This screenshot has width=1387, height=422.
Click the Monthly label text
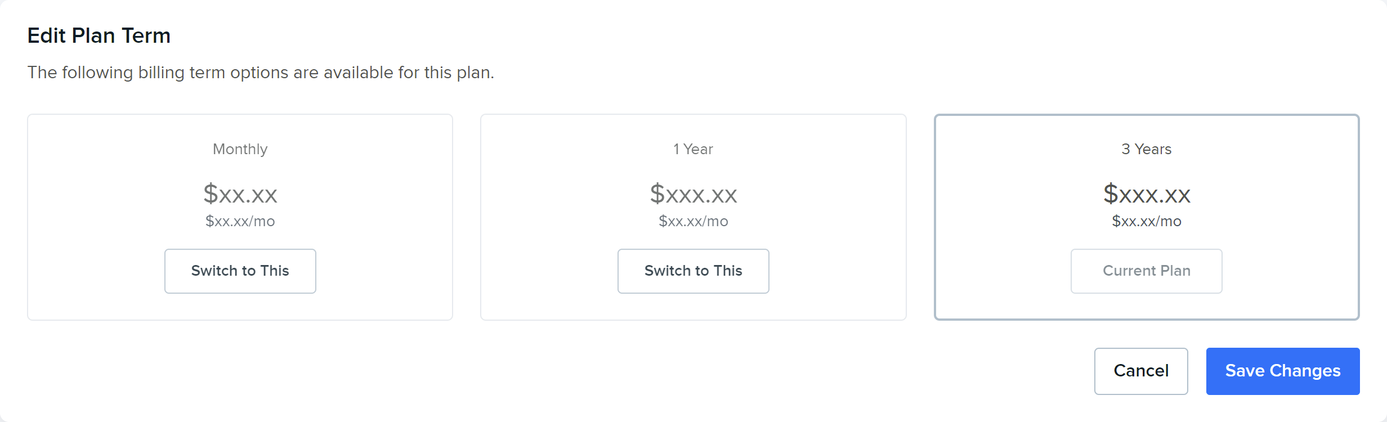point(240,149)
